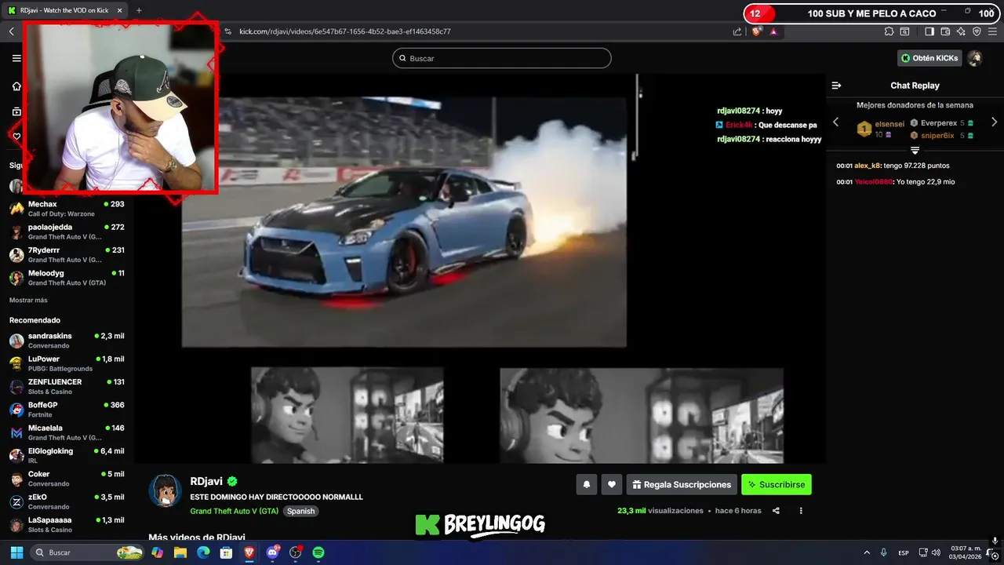Open Meloodyg channel in sidebar
This screenshot has height=565, width=1004.
(x=67, y=278)
